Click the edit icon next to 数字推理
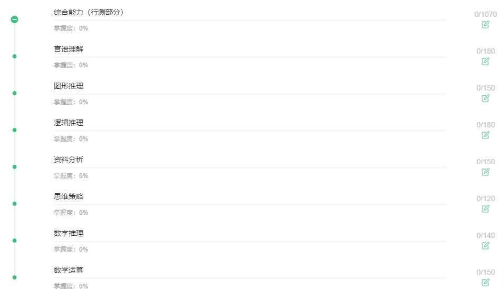504x289 pixels. click(486, 246)
